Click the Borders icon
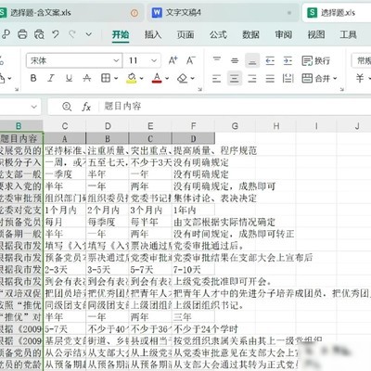Viewport: 371px width, 371px height. 106,78
